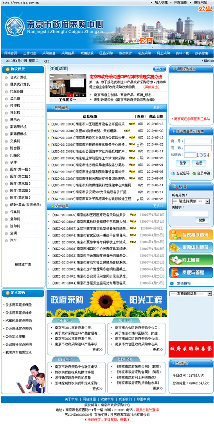Expand the 友情链接选择 dropdown
214x424 pixels.
(191, 293)
